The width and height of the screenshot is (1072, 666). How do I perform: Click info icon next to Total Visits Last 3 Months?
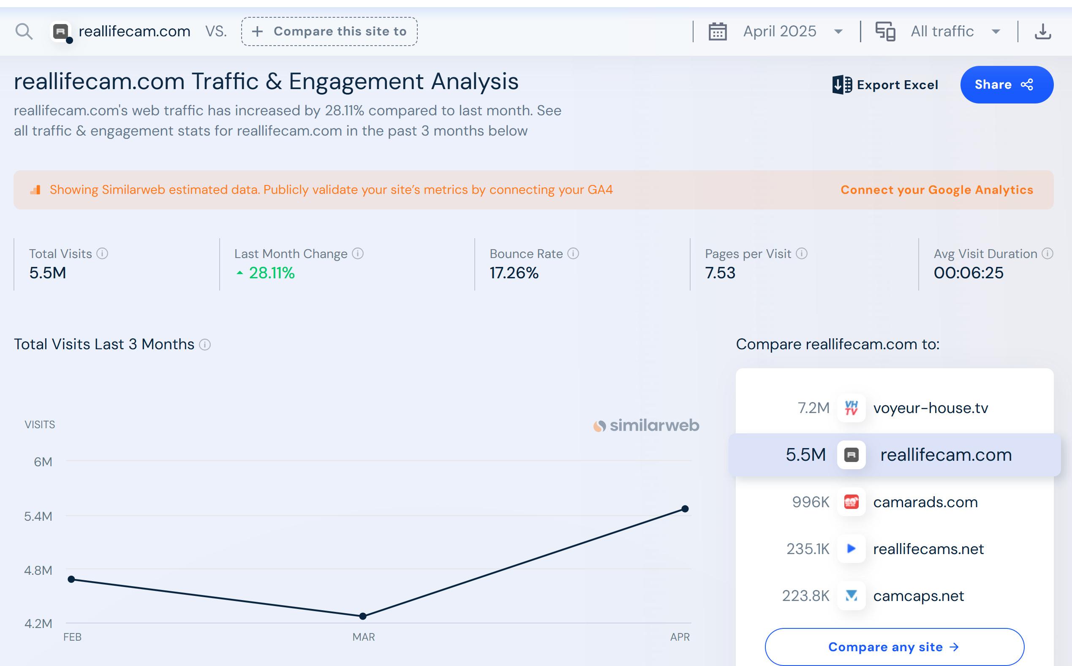click(205, 345)
